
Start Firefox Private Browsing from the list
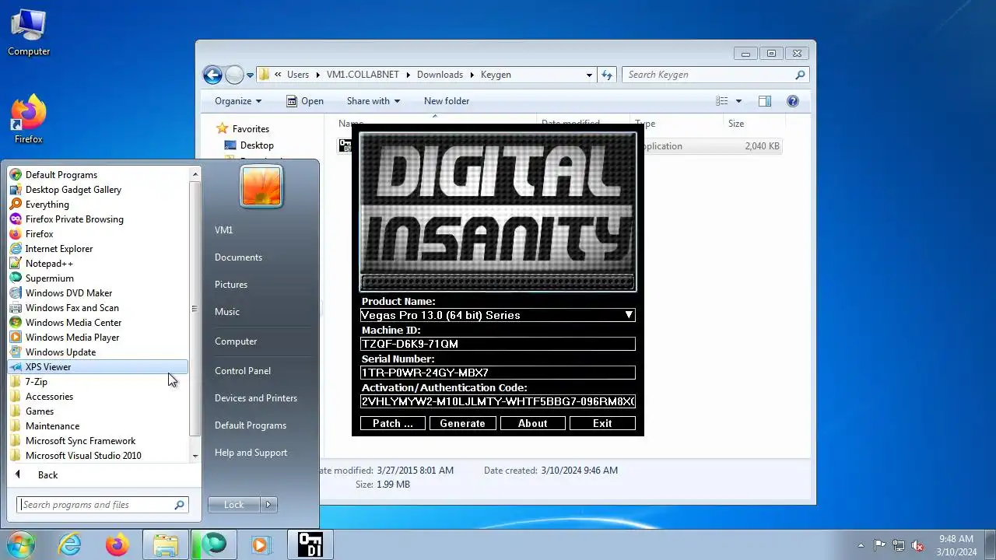[x=98, y=219]
